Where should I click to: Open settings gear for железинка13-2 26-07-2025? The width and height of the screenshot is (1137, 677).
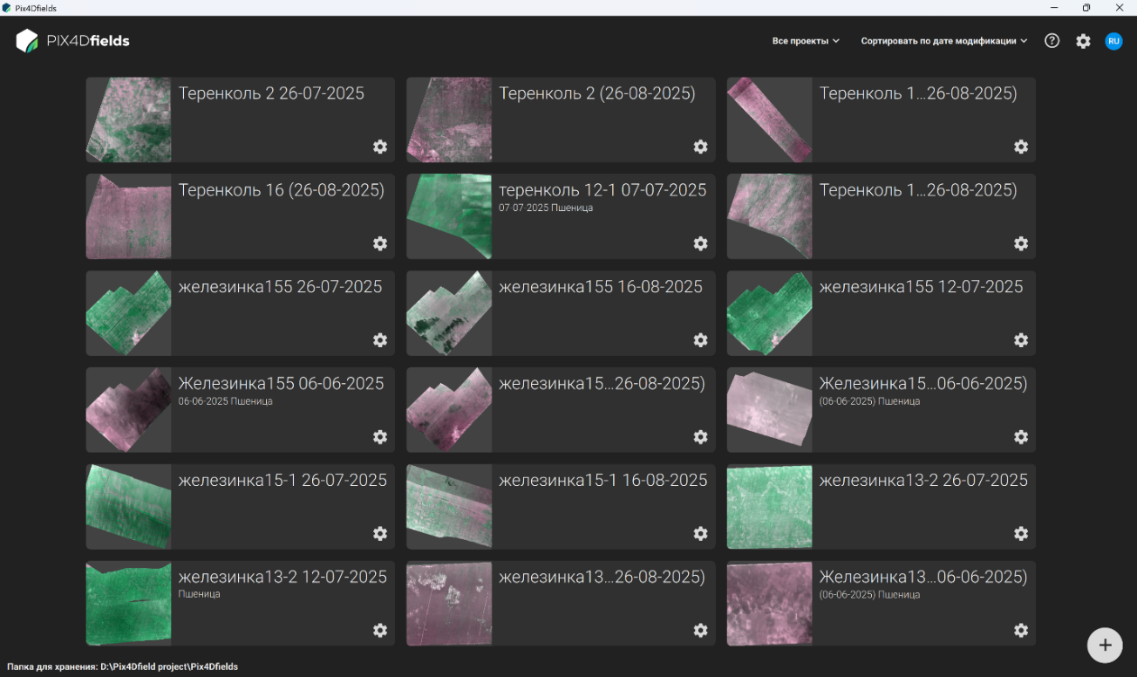[x=1021, y=533]
